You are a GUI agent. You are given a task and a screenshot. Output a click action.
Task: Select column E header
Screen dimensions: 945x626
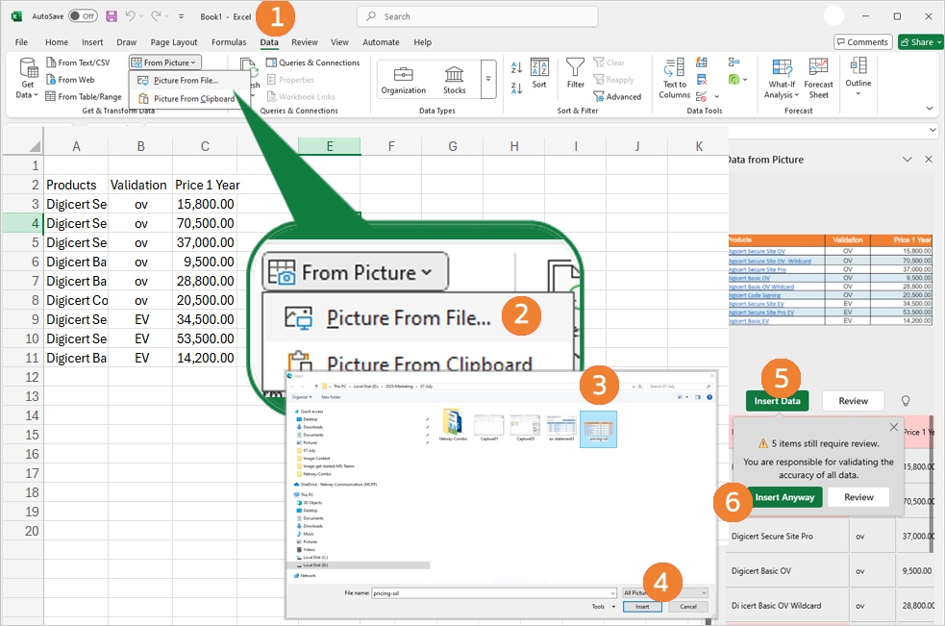pos(330,146)
